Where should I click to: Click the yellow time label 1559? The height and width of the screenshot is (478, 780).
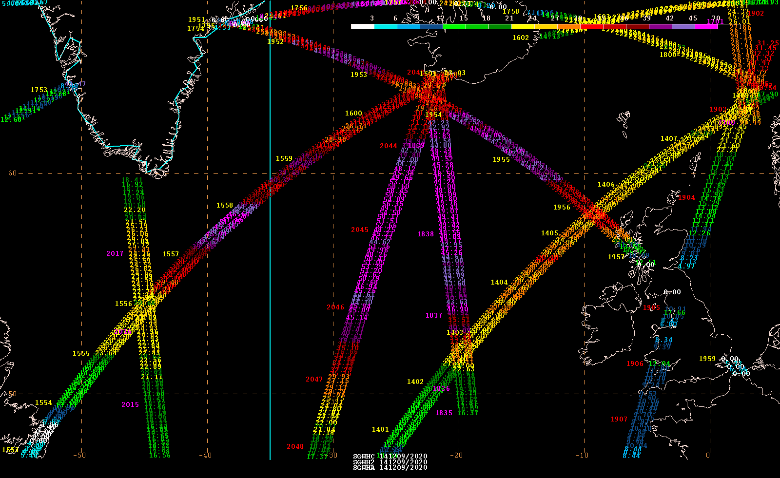[284, 158]
